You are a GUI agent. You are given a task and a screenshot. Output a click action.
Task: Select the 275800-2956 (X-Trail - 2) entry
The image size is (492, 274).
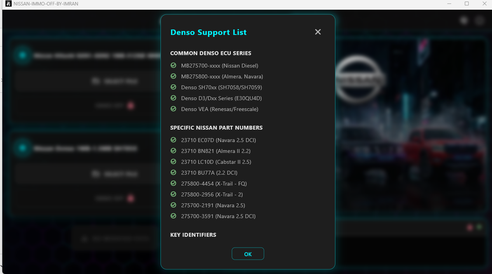(212, 194)
